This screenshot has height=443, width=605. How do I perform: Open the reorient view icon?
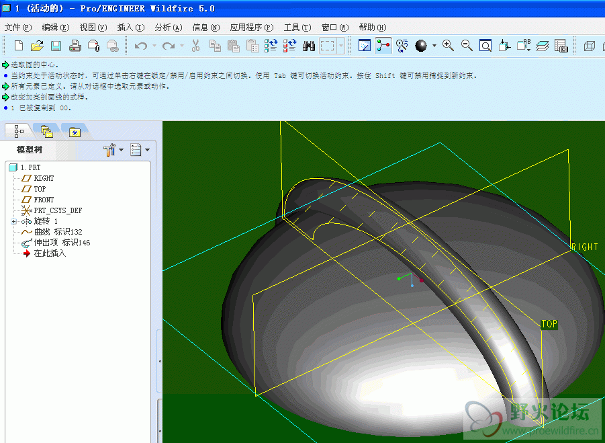[504, 46]
